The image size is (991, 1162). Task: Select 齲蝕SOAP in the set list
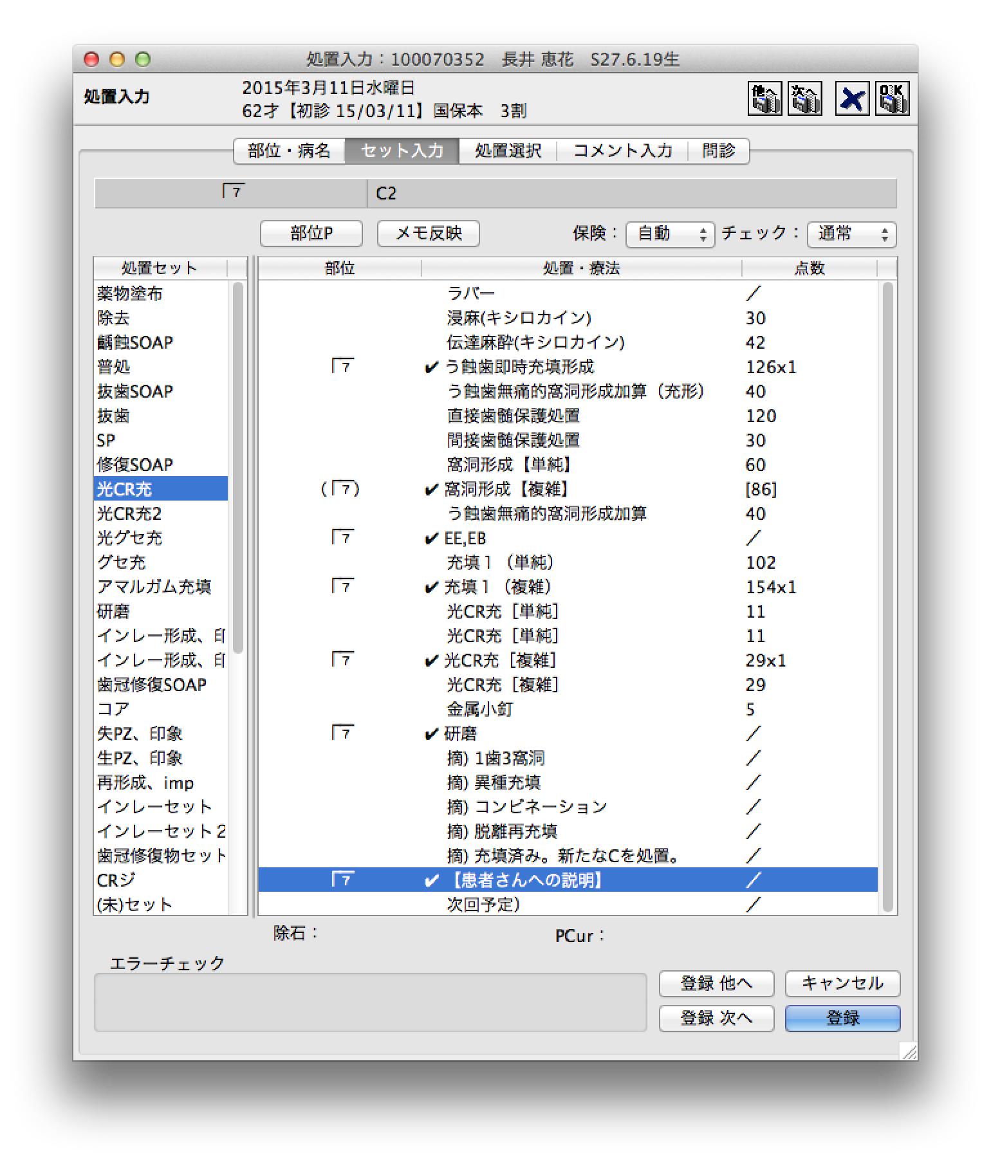click(161, 343)
